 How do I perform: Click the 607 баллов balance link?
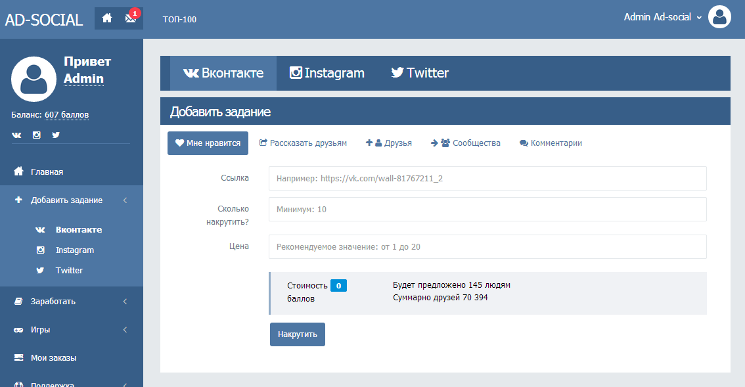pyautogui.click(x=66, y=114)
